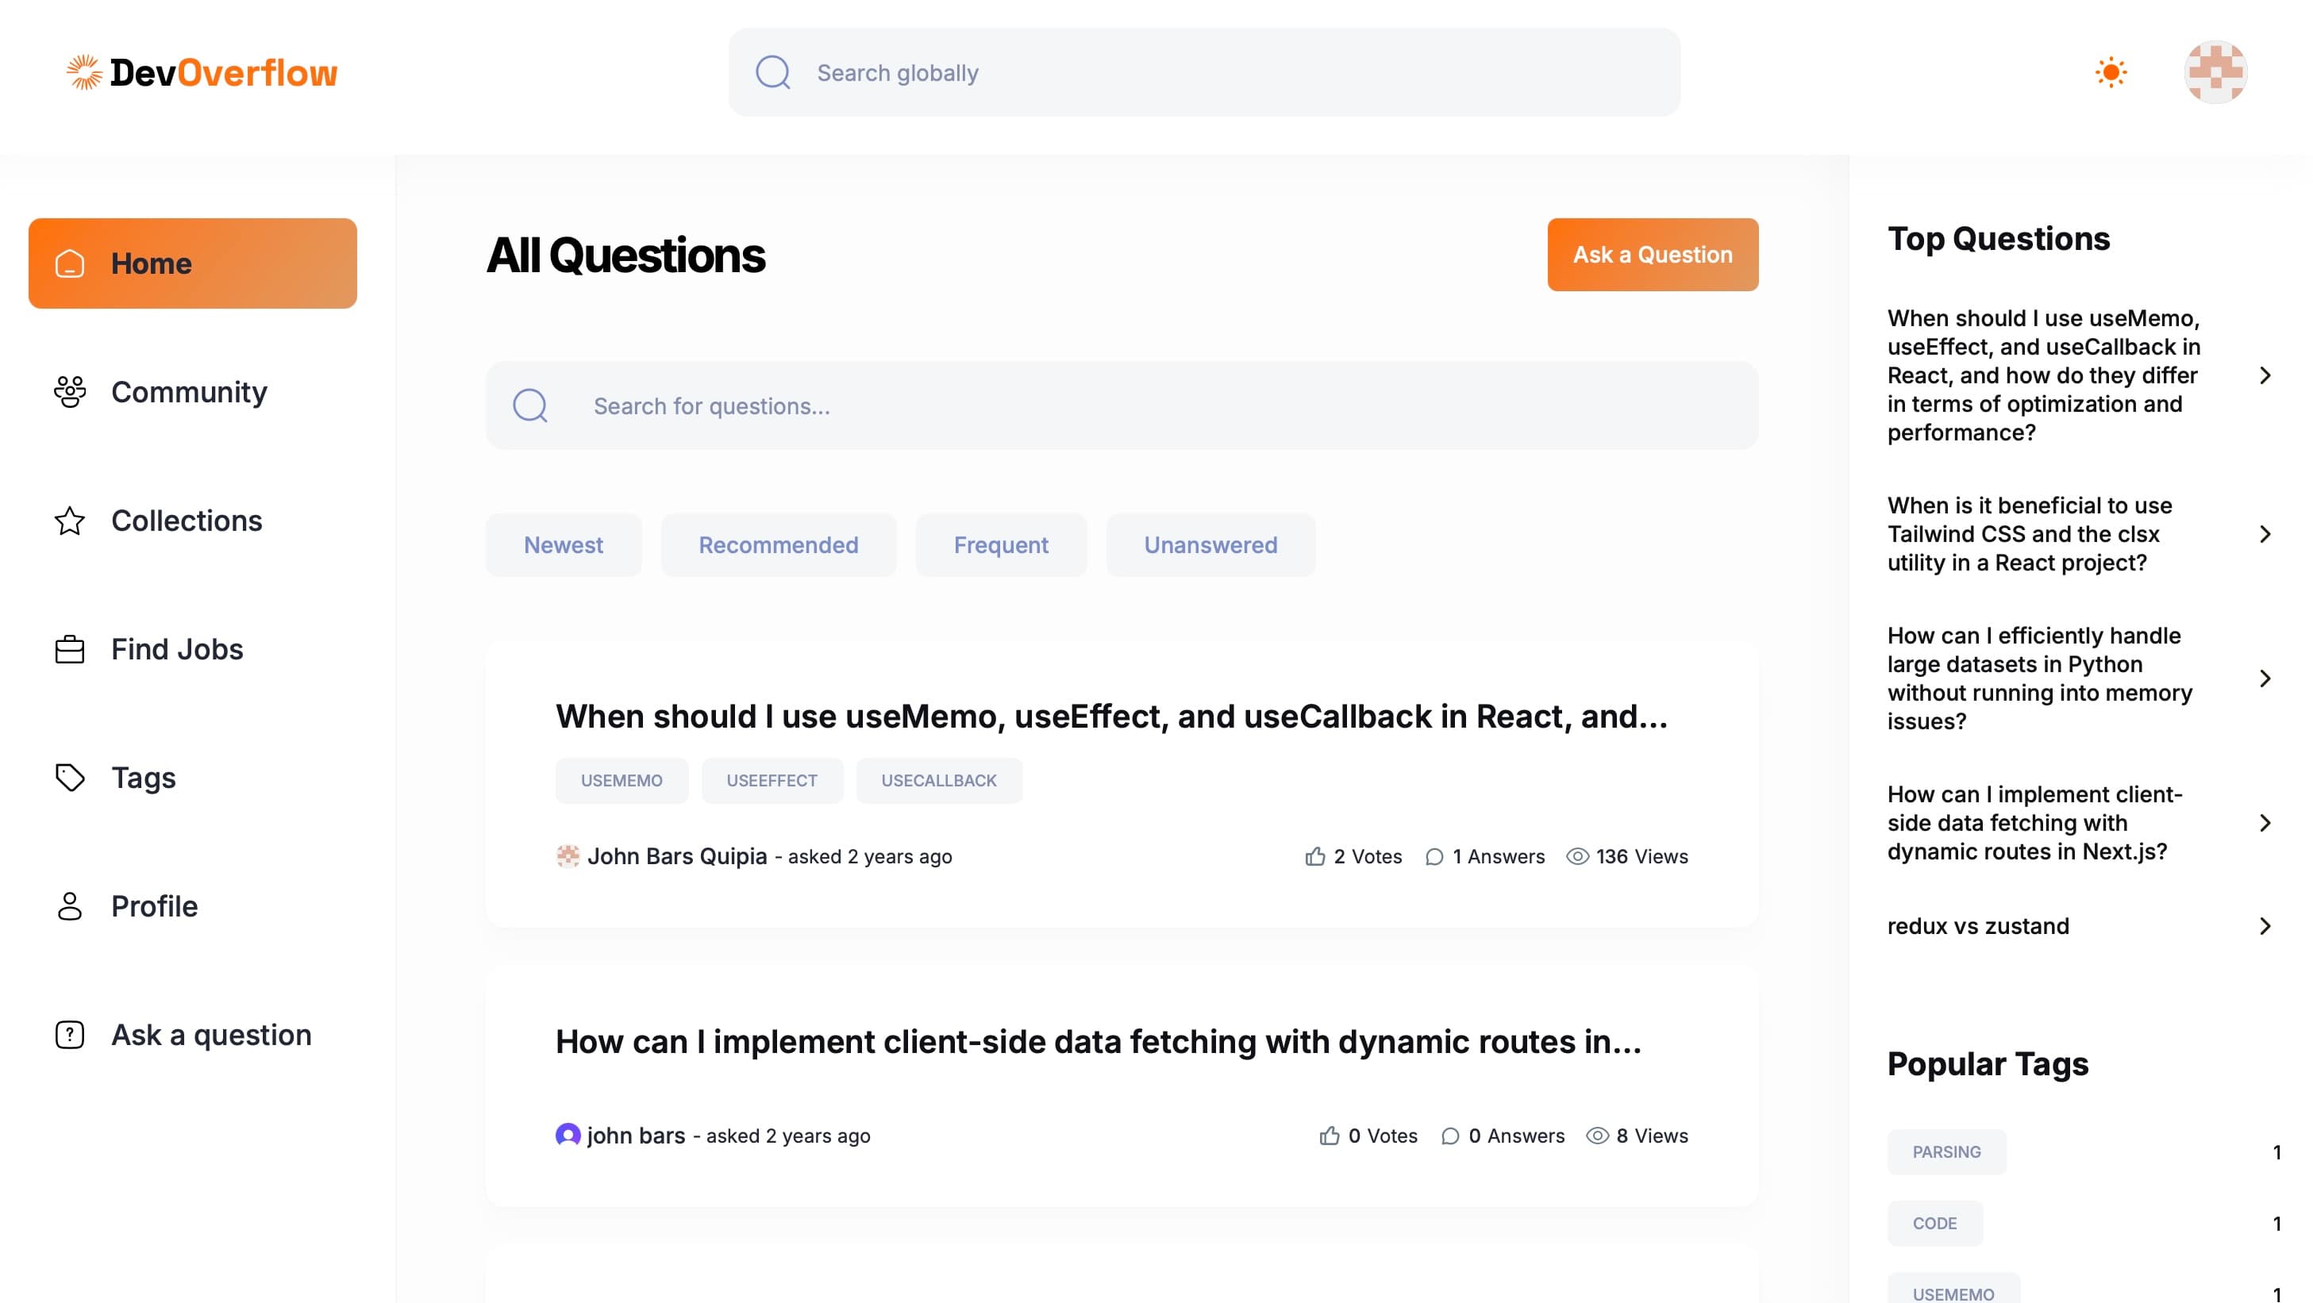Select the Recommended filter tab
Viewport: 2313px width, 1303px height.
[x=778, y=544]
